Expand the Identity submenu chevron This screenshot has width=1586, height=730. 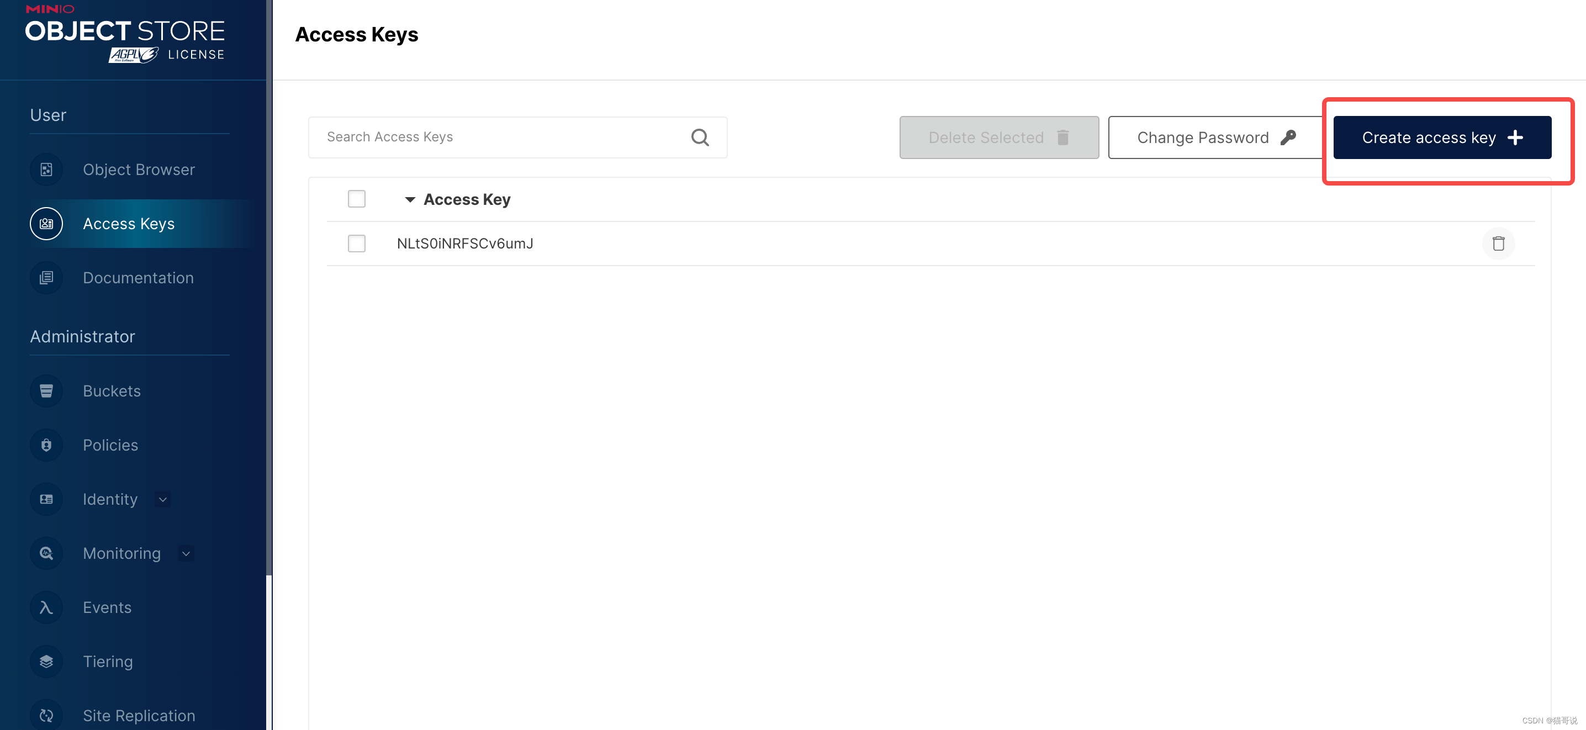coord(162,499)
